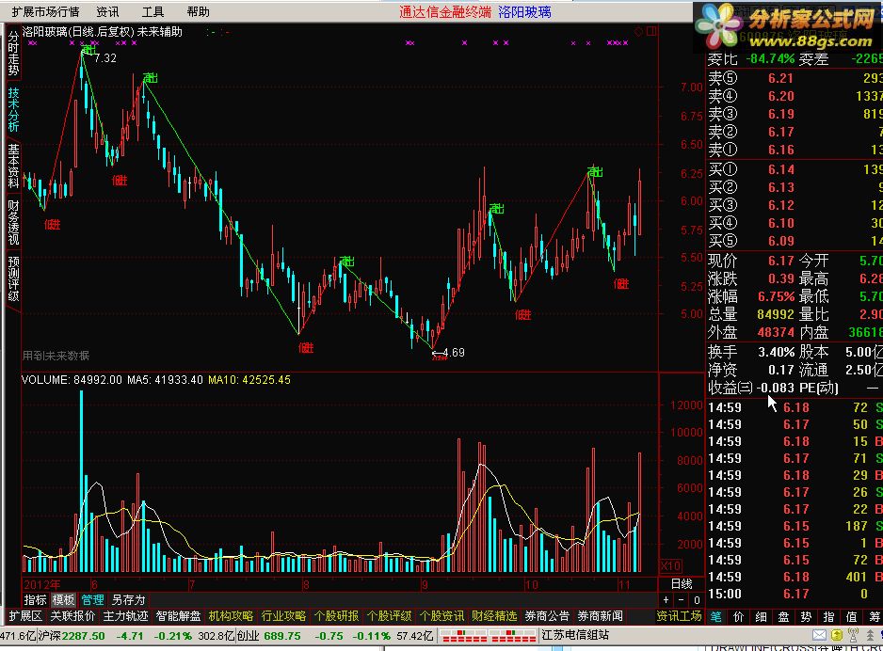Select the 技术分析 side tab
This screenshot has height=651, width=883.
[13, 109]
